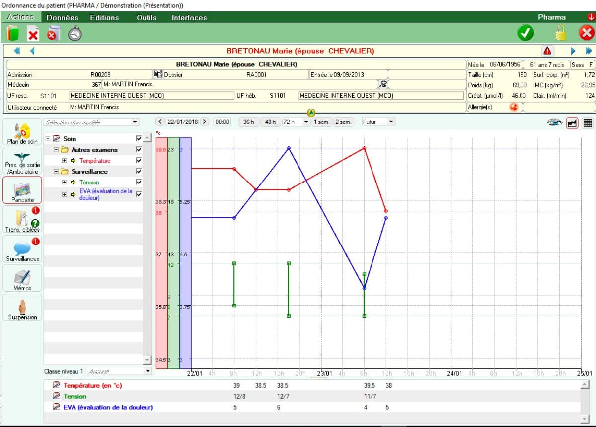The image size is (596, 427).
Task: Open the Suspension panel
Action: click(x=22, y=307)
